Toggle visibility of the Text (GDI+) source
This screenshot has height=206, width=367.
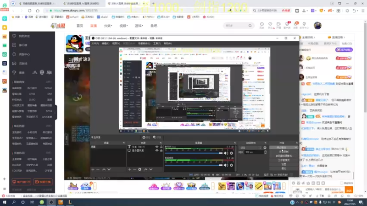coord(157,147)
